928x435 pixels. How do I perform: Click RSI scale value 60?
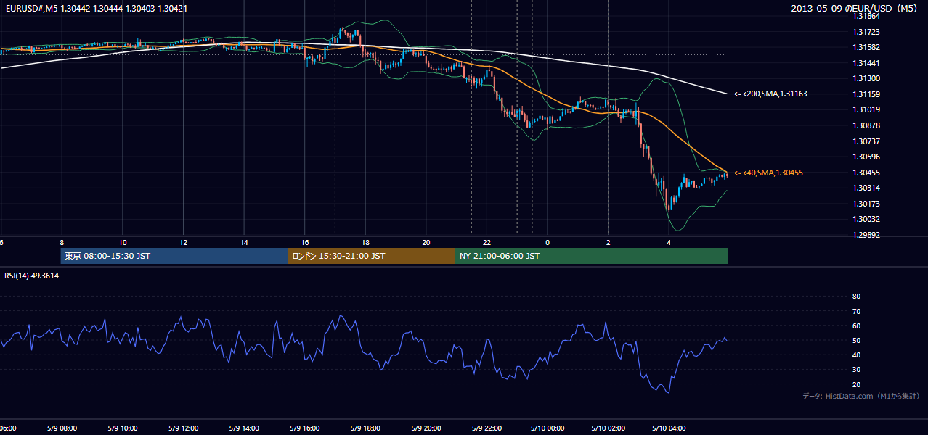pos(856,326)
